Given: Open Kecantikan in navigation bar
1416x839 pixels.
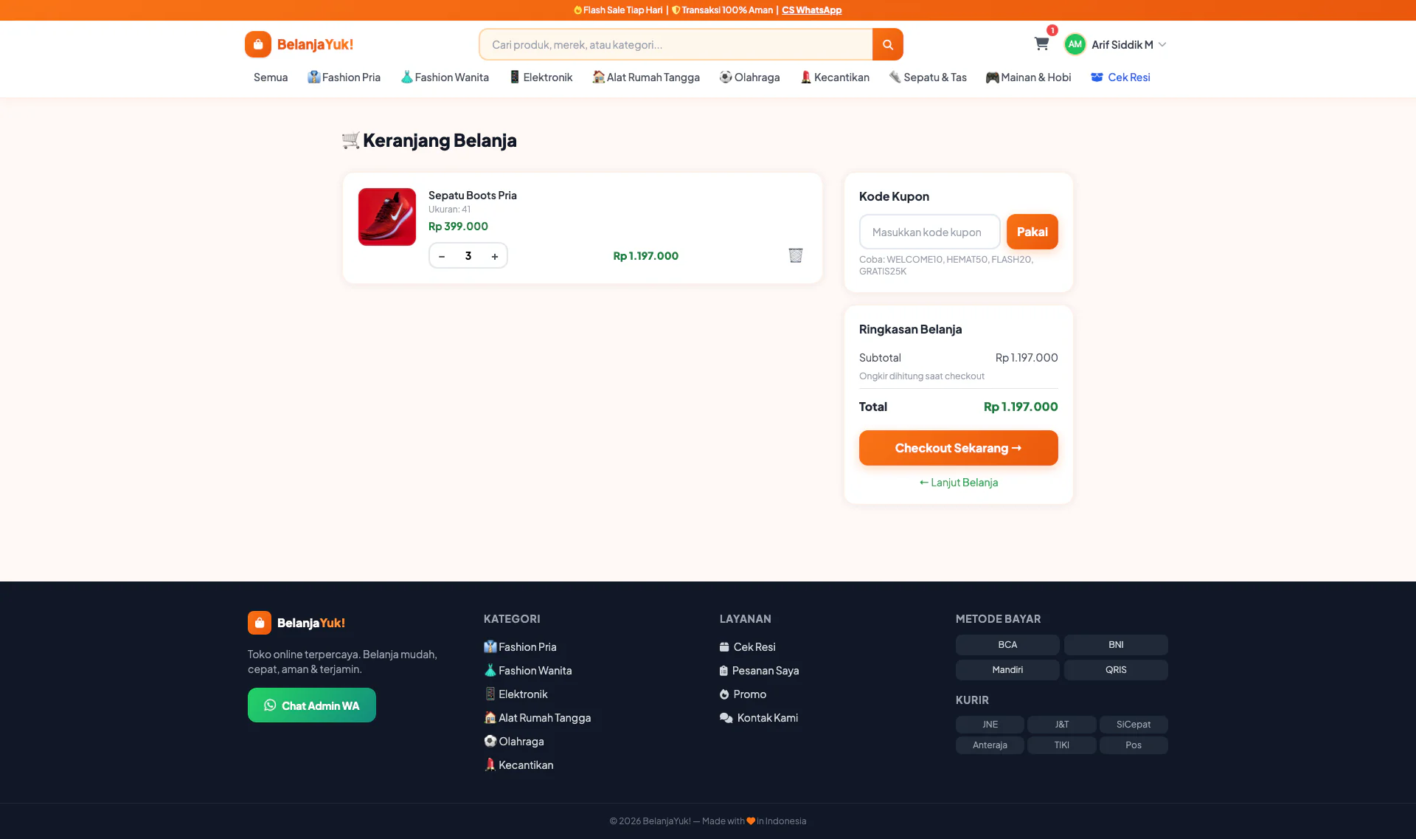Looking at the screenshot, I should click(x=835, y=77).
